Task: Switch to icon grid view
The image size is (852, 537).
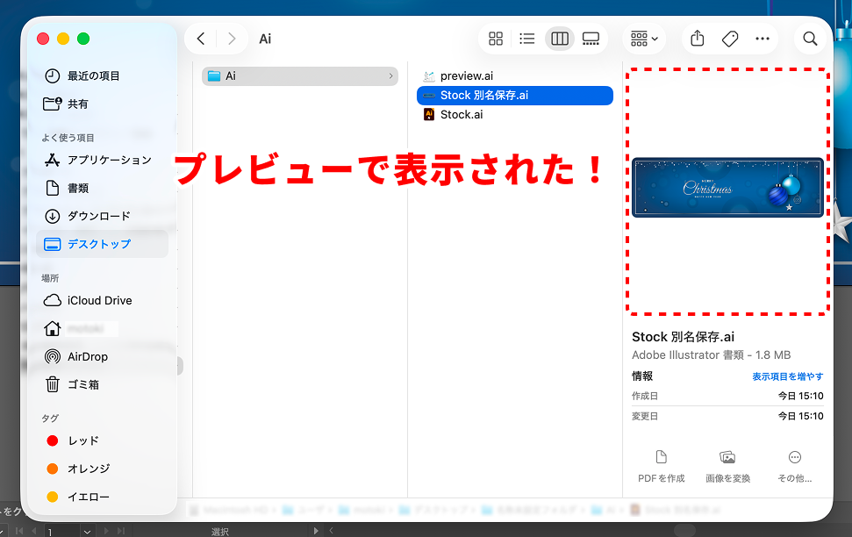Action: pyautogui.click(x=496, y=39)
